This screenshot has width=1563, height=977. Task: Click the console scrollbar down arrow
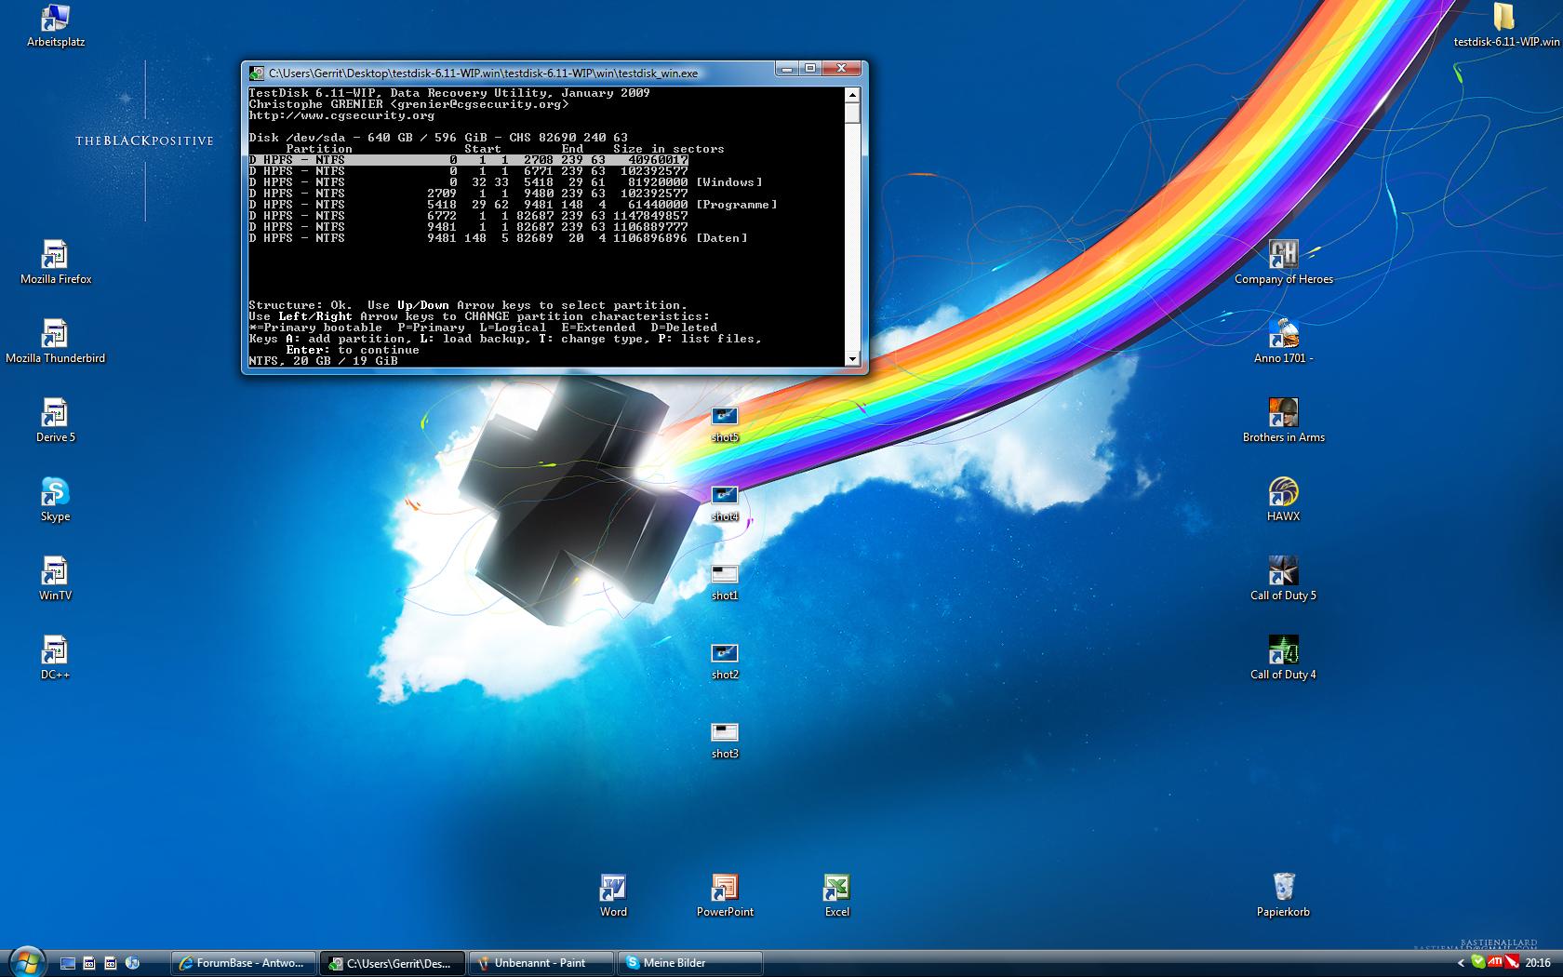point(852,358)
